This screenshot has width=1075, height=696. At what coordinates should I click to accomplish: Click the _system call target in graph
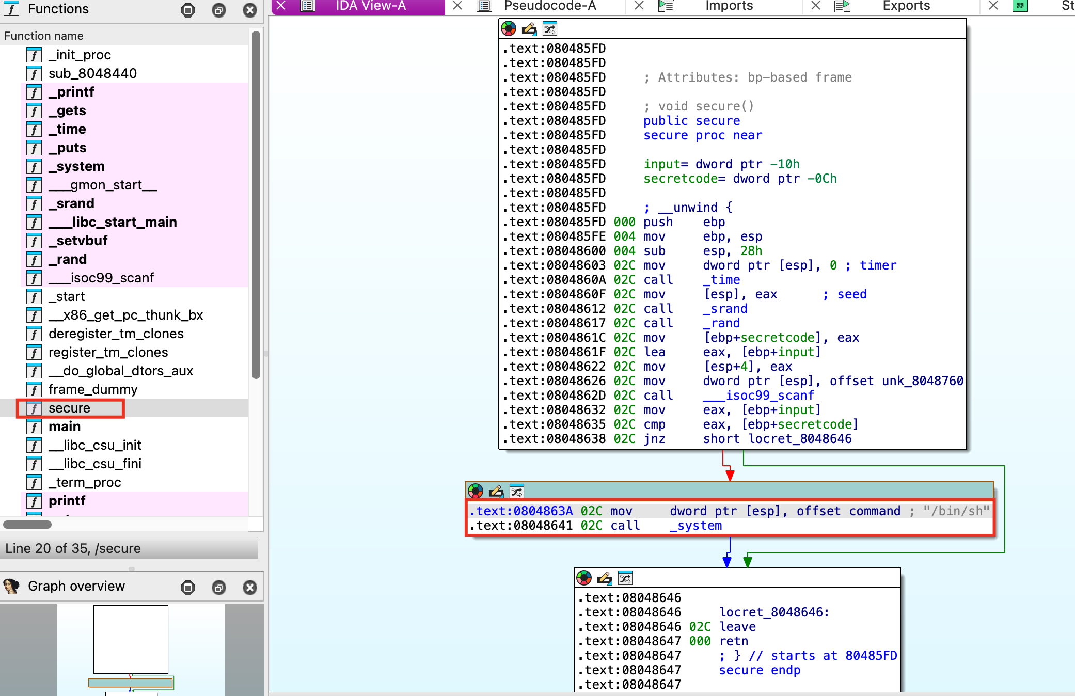click(695, 526)
